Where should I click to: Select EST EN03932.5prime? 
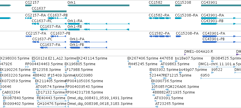164,70
